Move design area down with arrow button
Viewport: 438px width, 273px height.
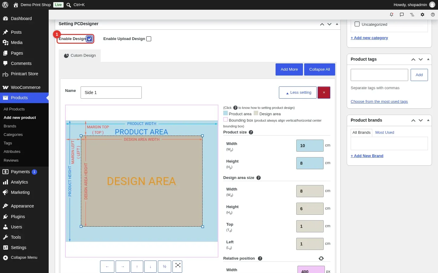[151, 267]
